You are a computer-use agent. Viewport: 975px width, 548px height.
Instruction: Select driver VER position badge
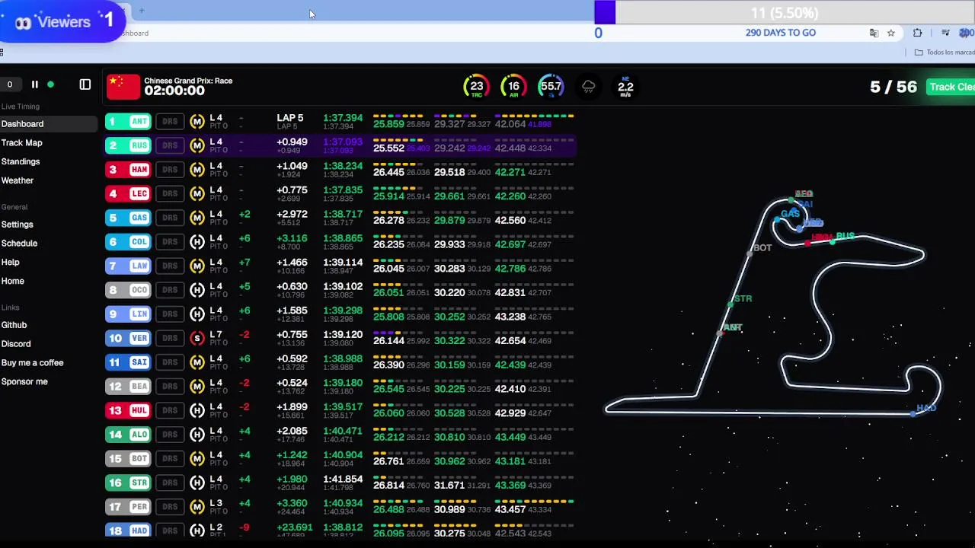coord(128,339)
